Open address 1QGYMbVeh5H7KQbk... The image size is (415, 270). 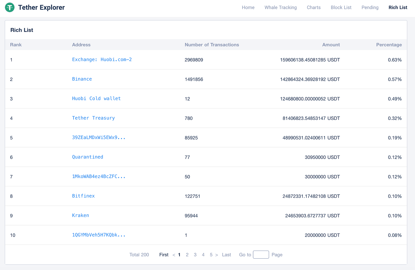[x=99, y=235]
